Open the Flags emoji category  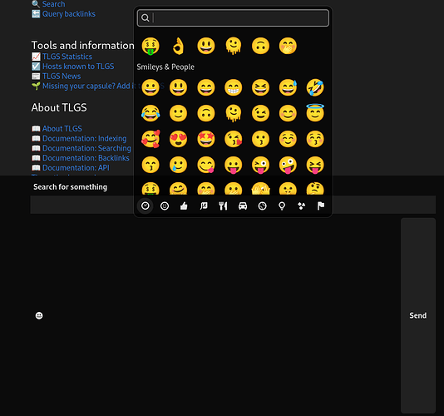tap(321, 206)
